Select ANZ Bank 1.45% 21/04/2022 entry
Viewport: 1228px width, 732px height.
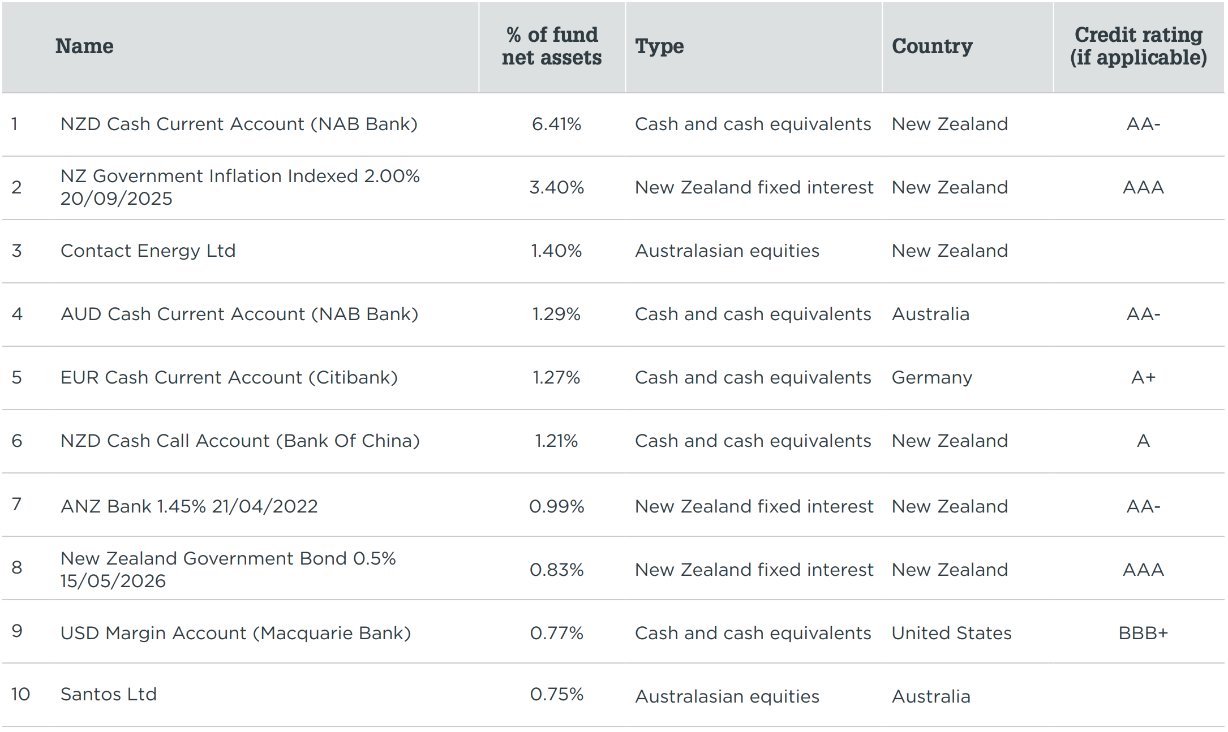click(189, 506)
